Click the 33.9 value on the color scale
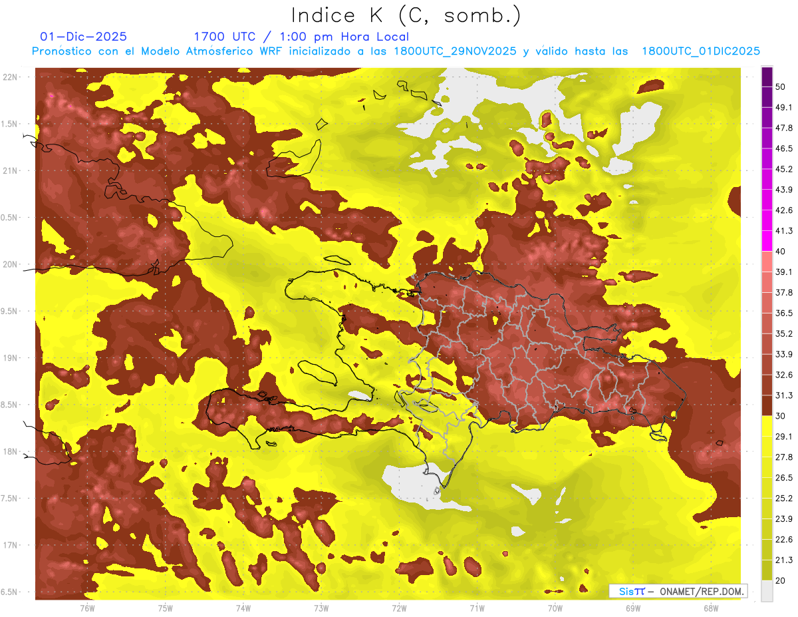798x617 pixels. click(783, 354)
